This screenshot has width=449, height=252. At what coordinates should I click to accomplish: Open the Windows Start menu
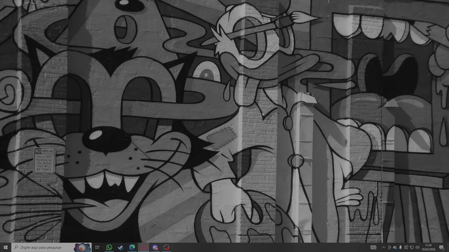point(5,247)
